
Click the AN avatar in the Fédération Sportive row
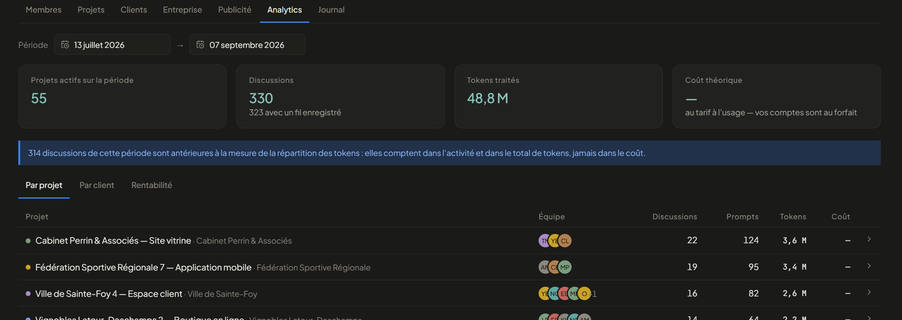[544, 267]
